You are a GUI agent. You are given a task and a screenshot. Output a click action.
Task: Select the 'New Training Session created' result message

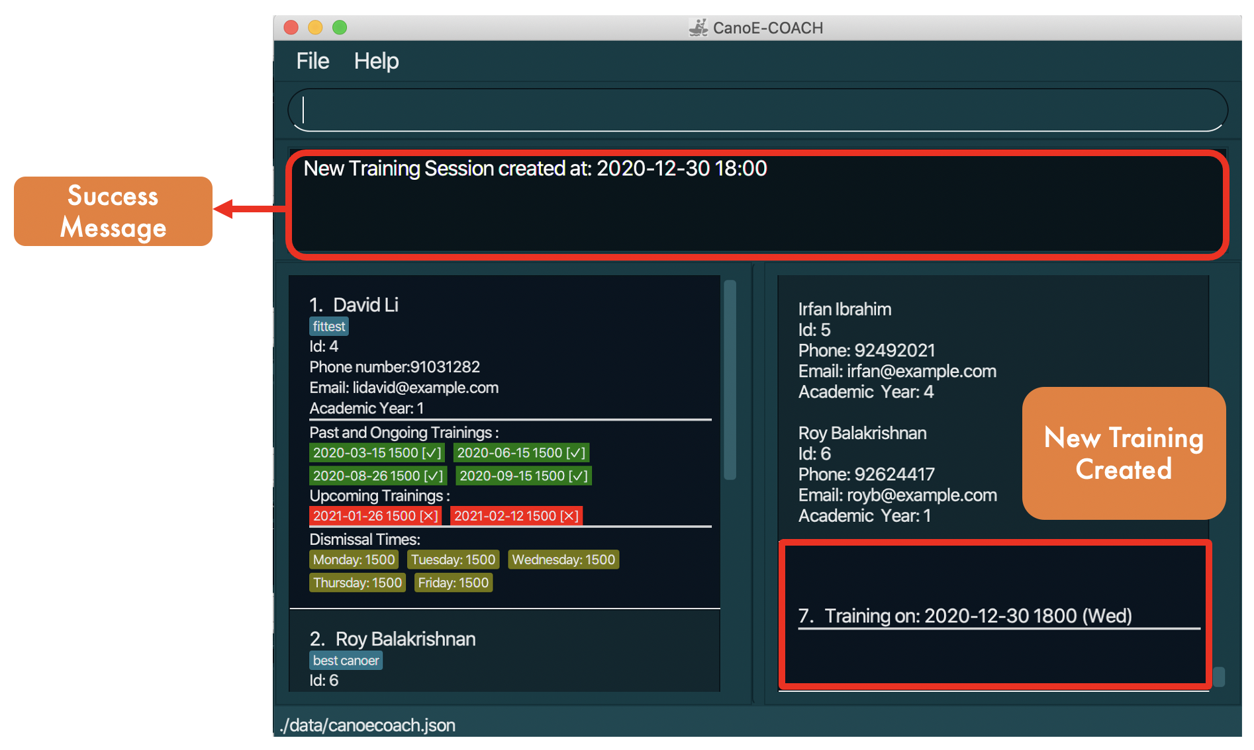535,169
